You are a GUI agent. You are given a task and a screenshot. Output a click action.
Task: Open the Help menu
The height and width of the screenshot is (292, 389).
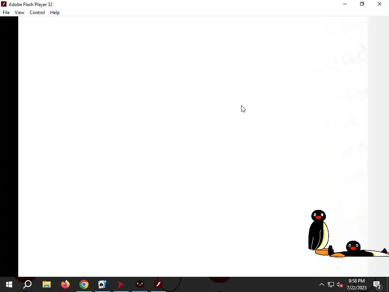[x=55, y=13]
